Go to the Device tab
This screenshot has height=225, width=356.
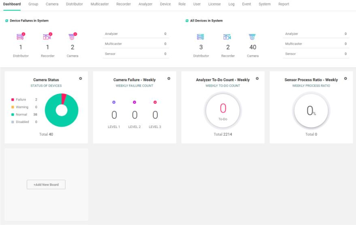tap(165, 4)
